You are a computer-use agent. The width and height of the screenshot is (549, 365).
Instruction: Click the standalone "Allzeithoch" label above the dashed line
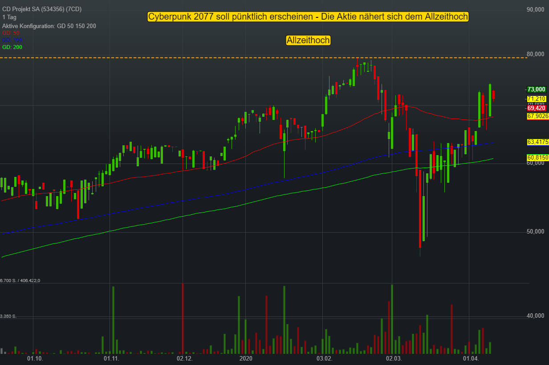coord(308,41)
